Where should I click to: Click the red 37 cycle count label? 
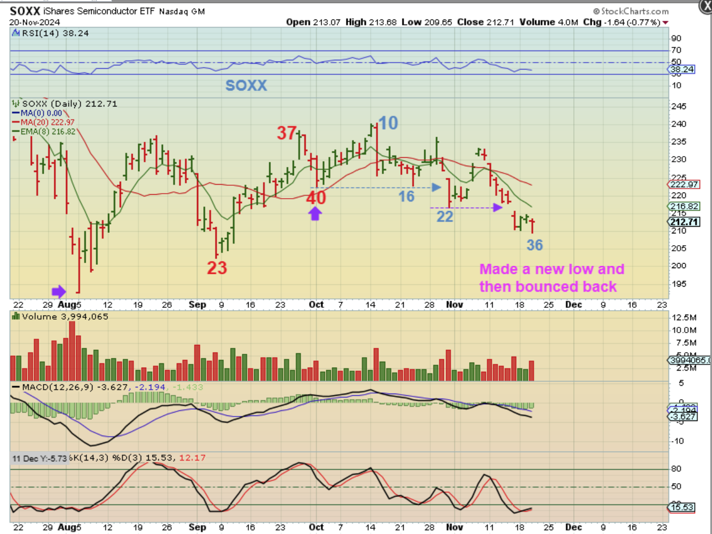point(287,133)
